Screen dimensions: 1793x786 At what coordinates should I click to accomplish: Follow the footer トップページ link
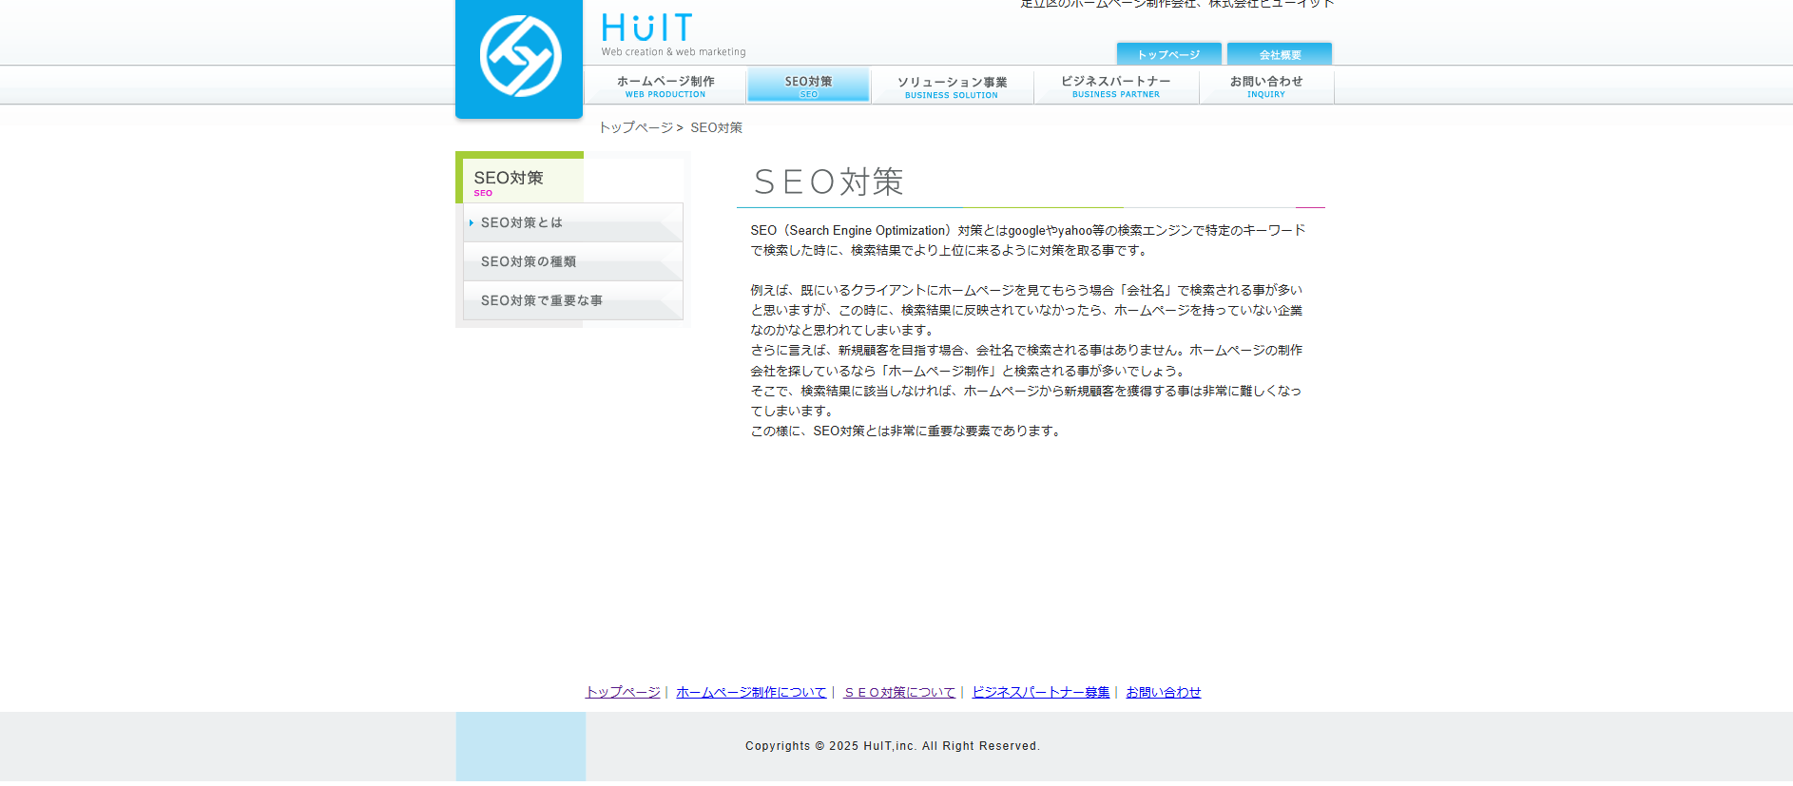pos(623,692)
